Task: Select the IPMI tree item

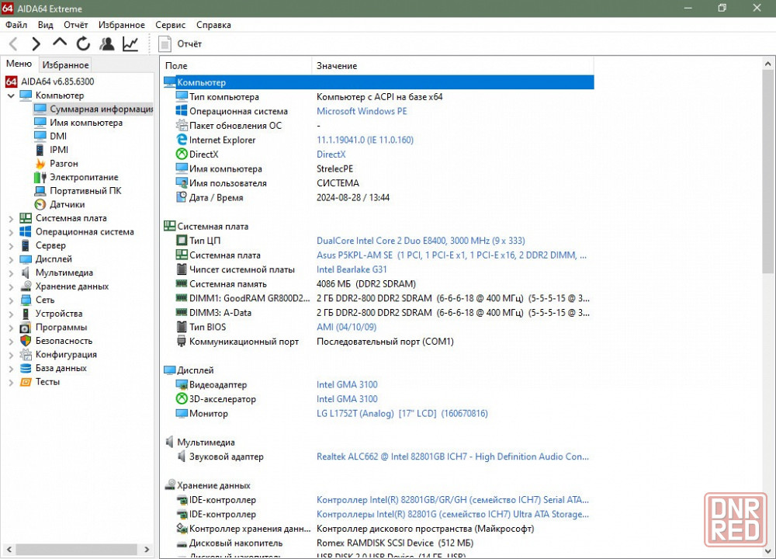Action: 59,150
